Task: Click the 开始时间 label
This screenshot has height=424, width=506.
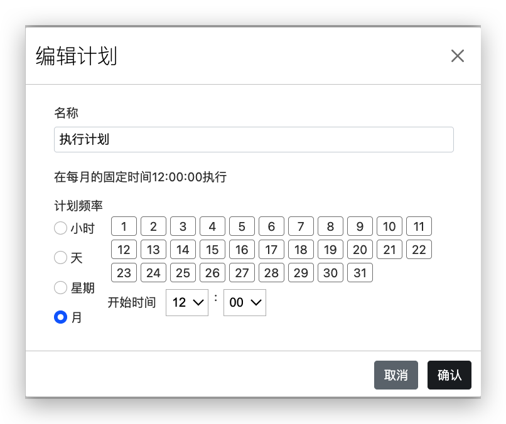Action: point(132,302)
